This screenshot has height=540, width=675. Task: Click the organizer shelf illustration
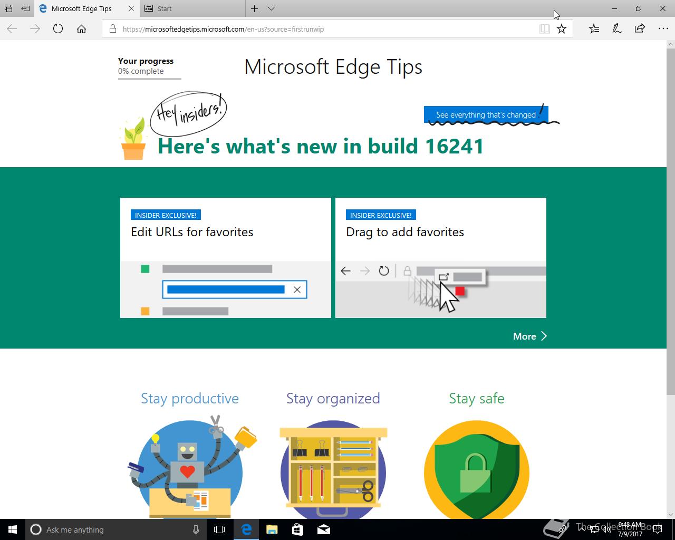pos(333,469)
